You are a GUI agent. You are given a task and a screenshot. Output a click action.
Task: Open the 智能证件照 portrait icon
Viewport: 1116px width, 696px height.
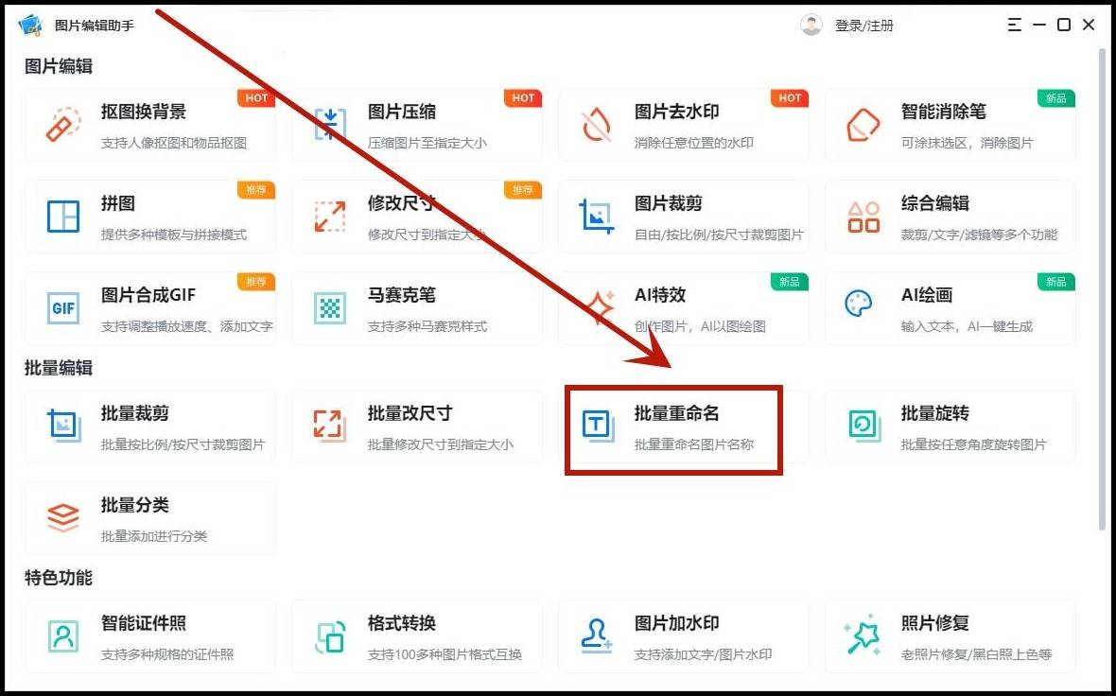click(62, 635)
